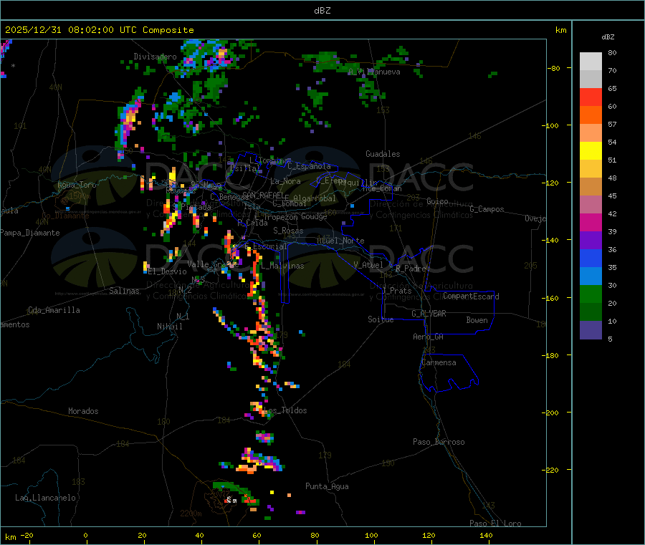Click the timestamp 2025/12/31 08:02:00 UTC Composite
Viewport: 645px width, 545px height.
pos(100,30)
